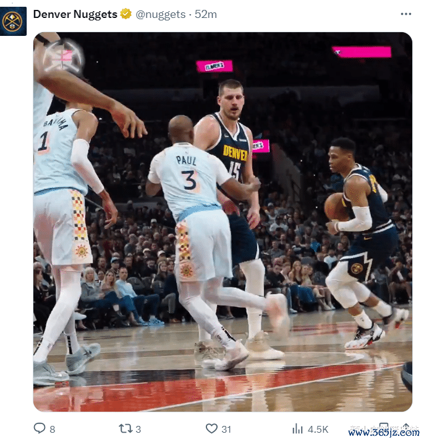Image resolution: width=424 pixels, height=442 pixels.
Task: Click the Denver Nuggets display name
Action: click(75, 14)
